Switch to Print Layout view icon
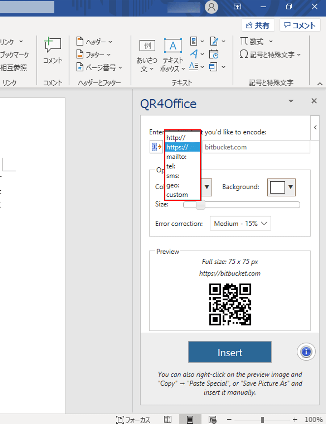 190,419
